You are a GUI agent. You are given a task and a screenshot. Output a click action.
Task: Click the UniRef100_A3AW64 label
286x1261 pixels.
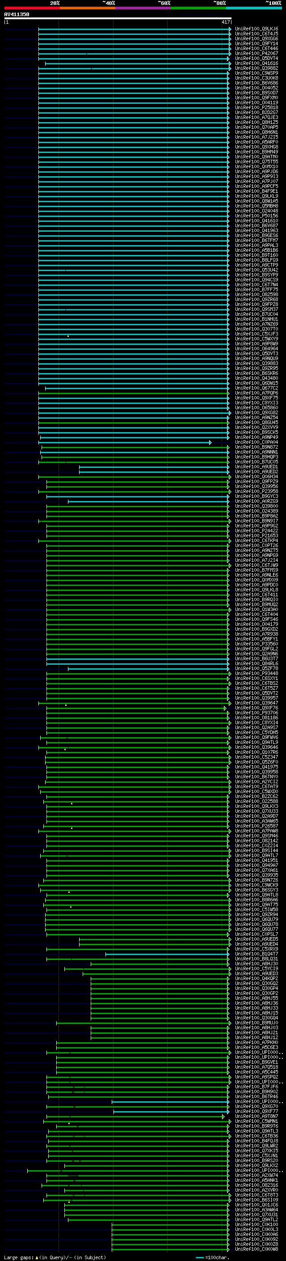click(x=257, y=1209)
